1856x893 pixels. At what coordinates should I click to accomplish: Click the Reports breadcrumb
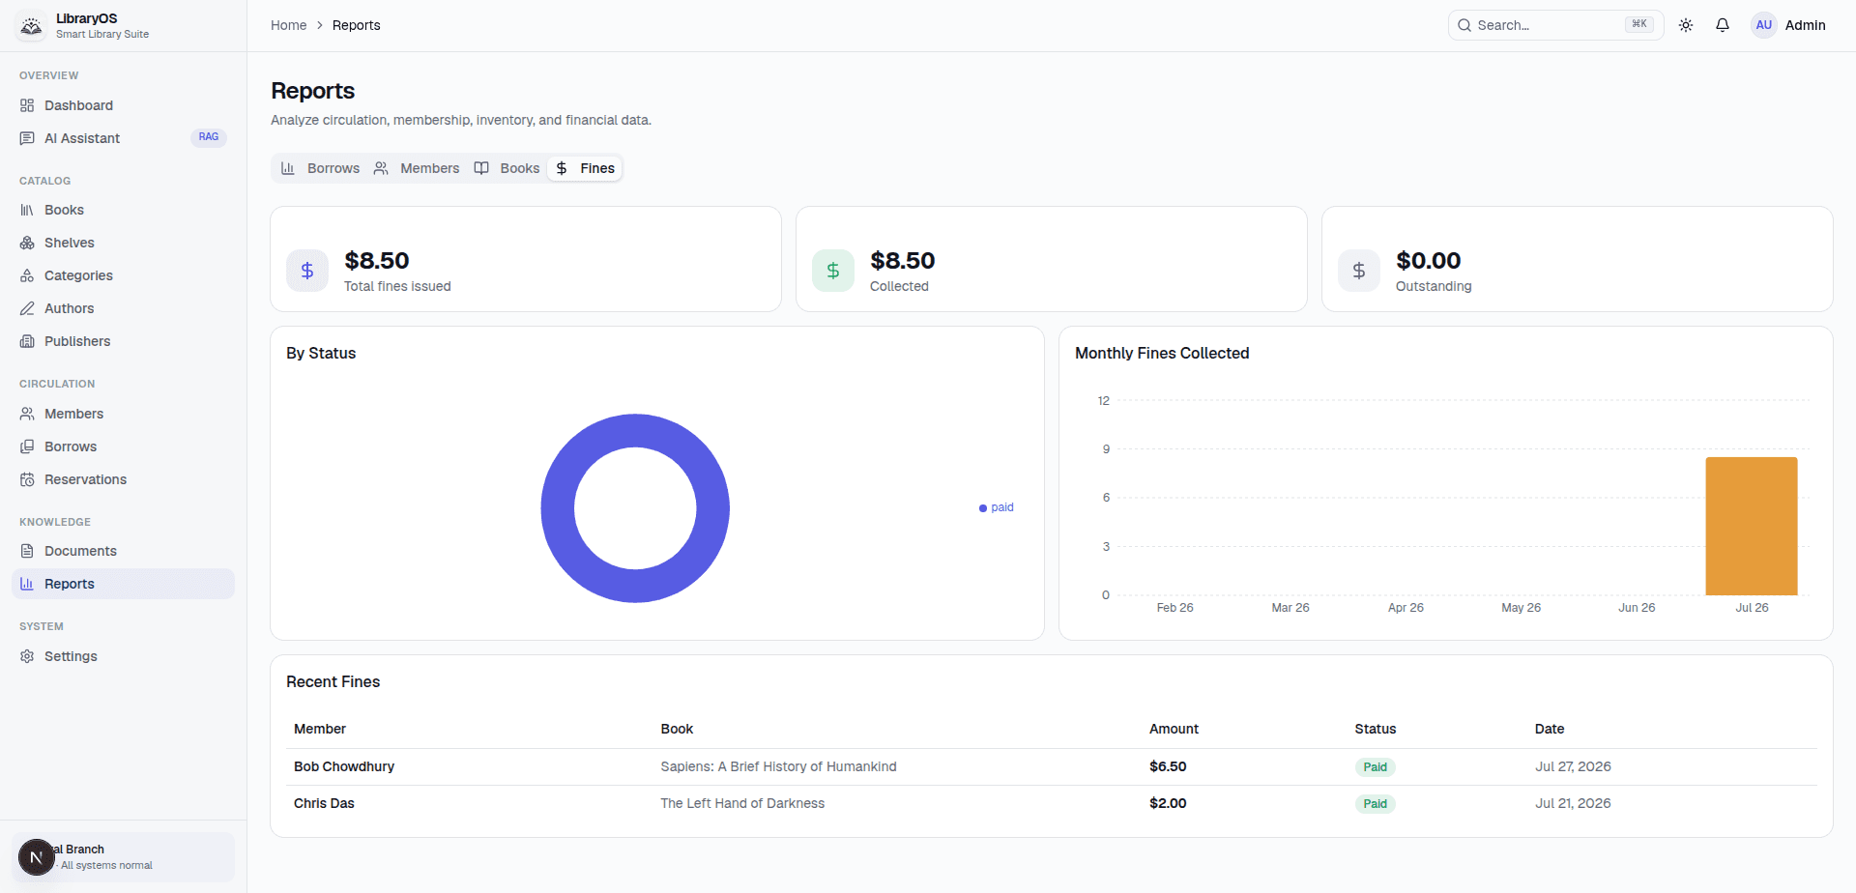(x=356, y=25)
